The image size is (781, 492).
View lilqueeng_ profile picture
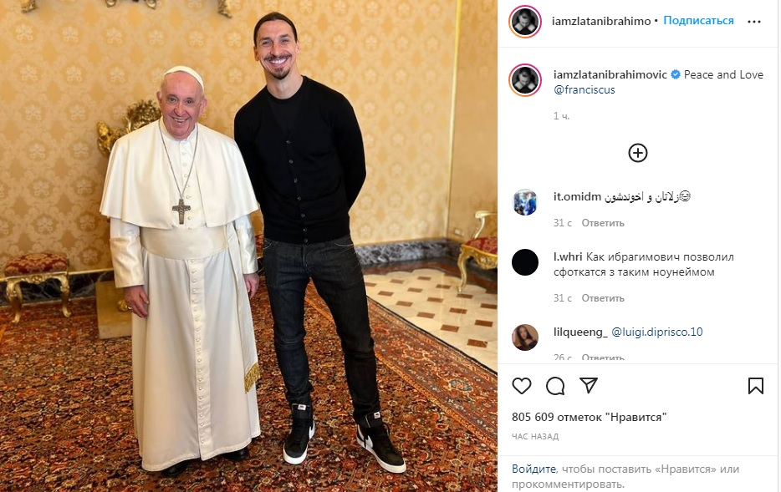(x=525, y=337)
